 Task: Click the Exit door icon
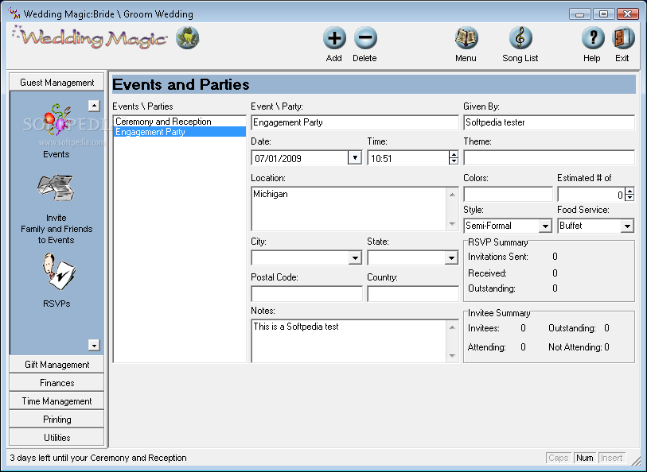click(x=622, y=38)
